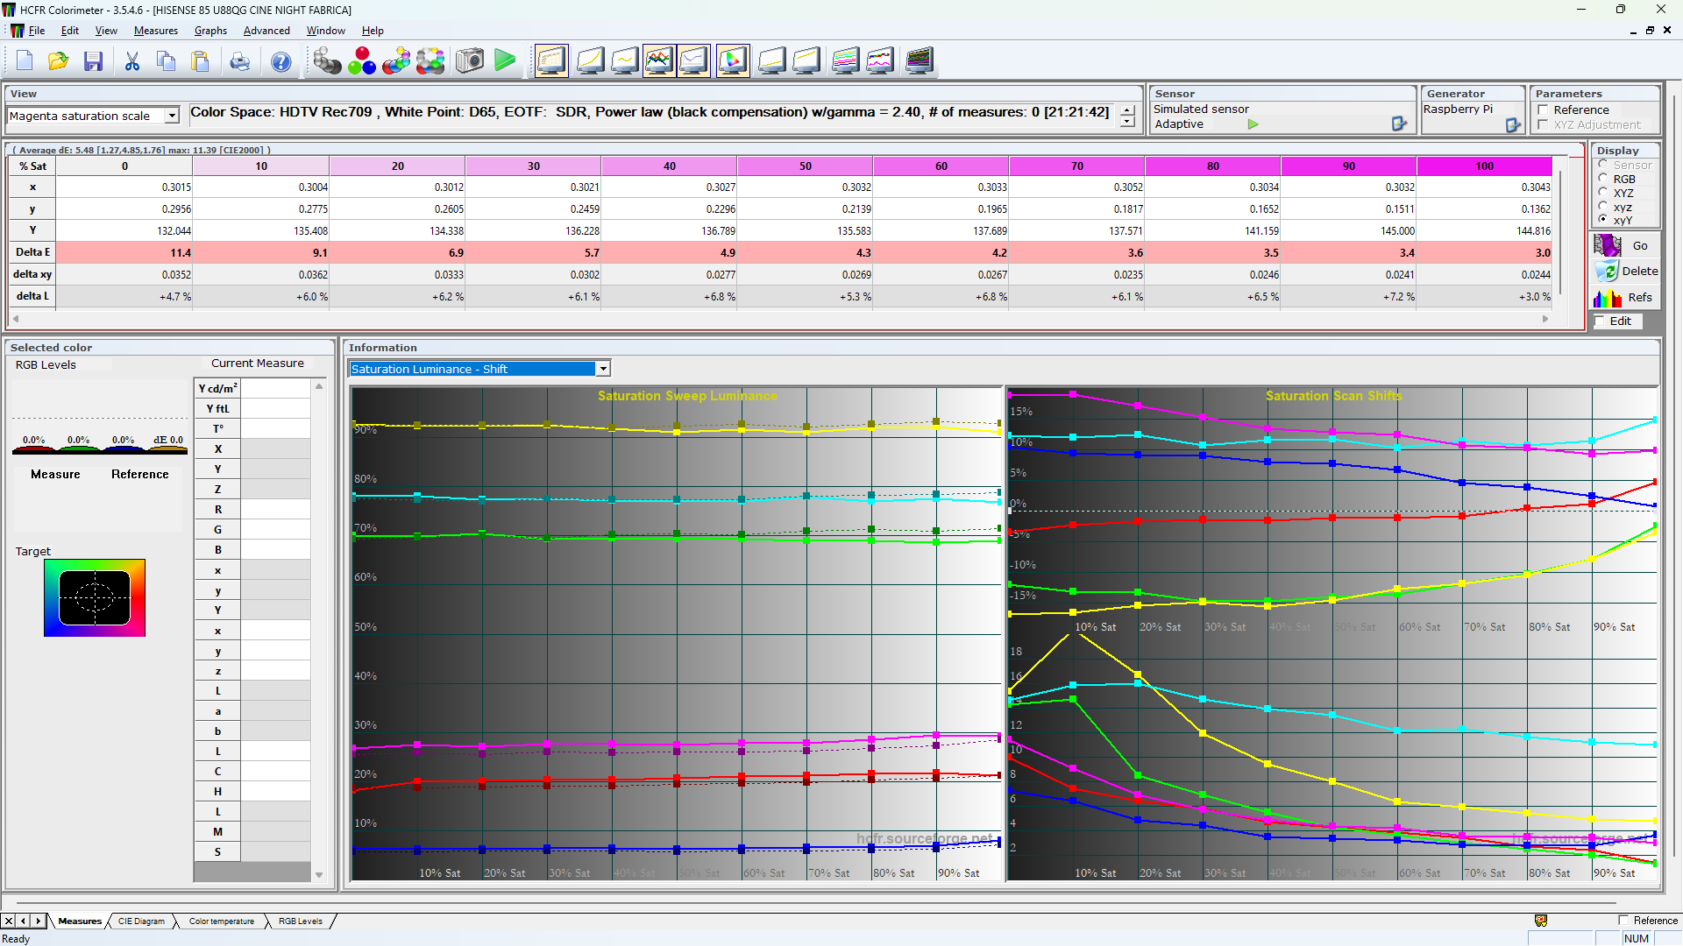Viewport: 1683px width, 946px height.
Task: Click the generator configure icon
Action: pyautogui.click(x=1513, y=125)
